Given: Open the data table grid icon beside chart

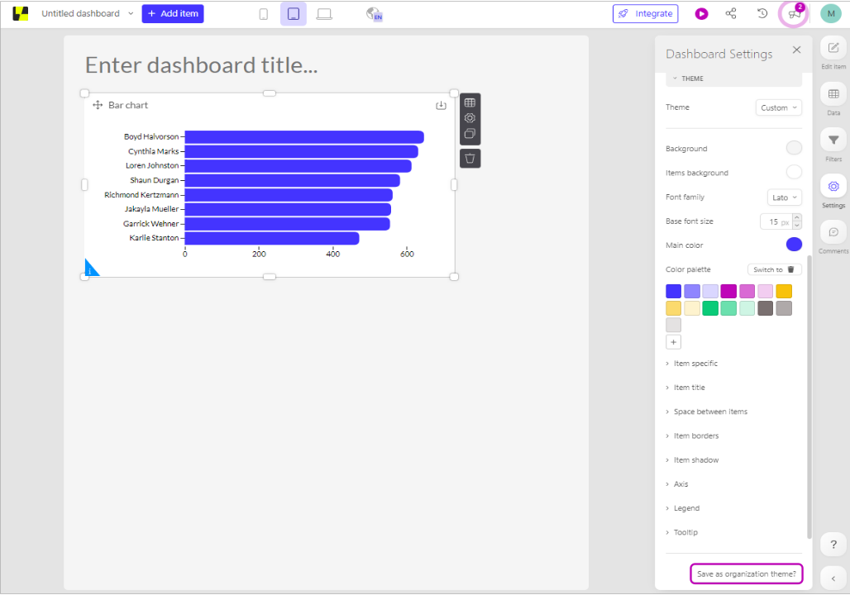Looking at the screenshot, I should point(470,102).
